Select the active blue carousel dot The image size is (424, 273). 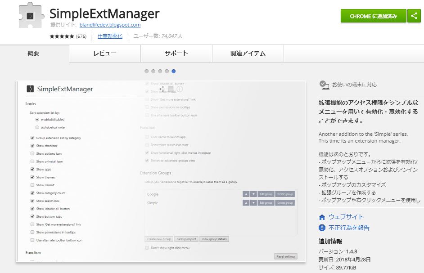tap(174, 72)
